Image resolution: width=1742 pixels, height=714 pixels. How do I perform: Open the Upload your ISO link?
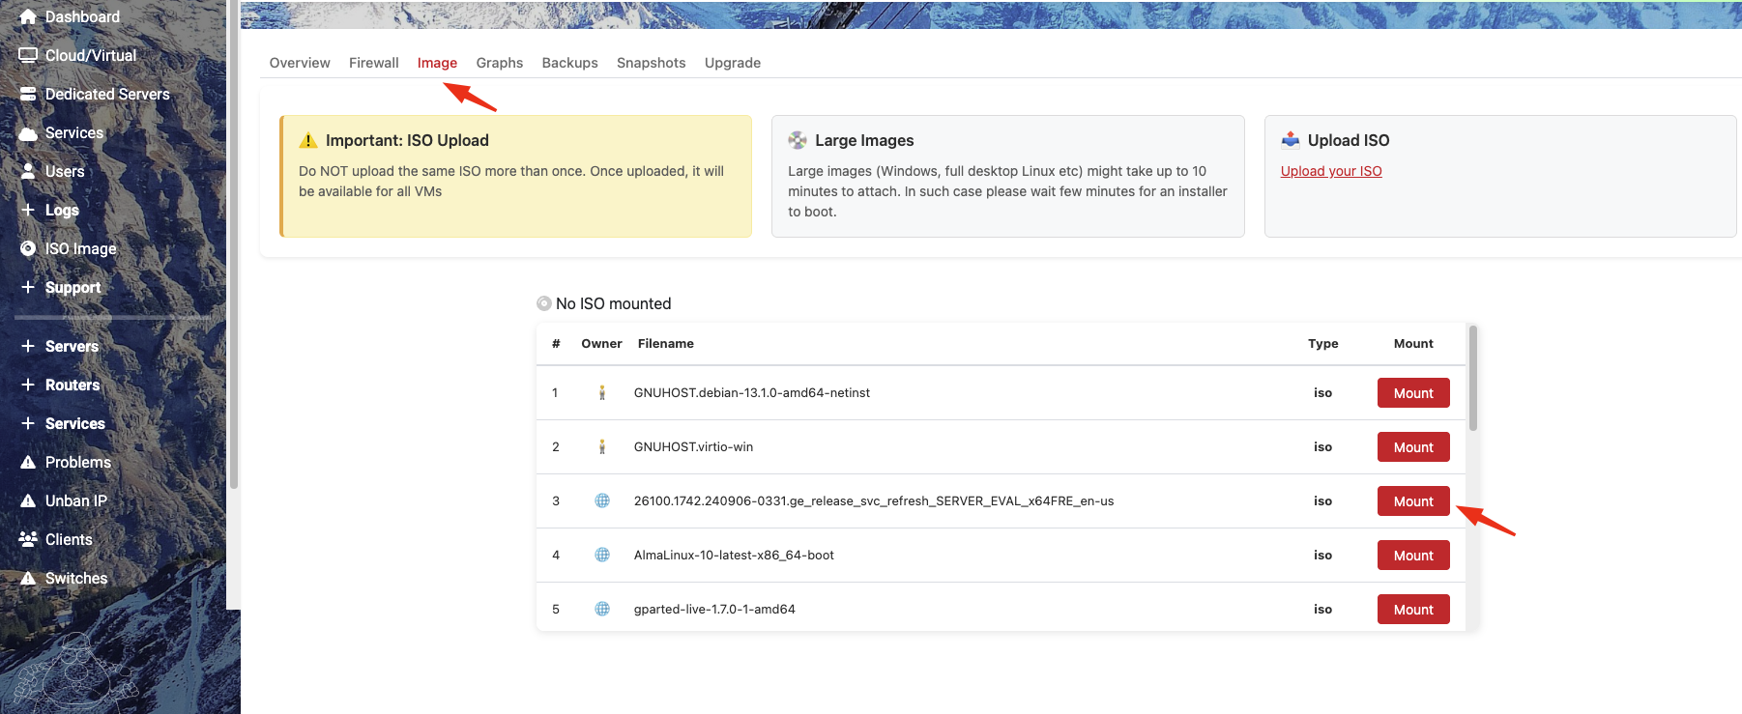coord(1330,171)
